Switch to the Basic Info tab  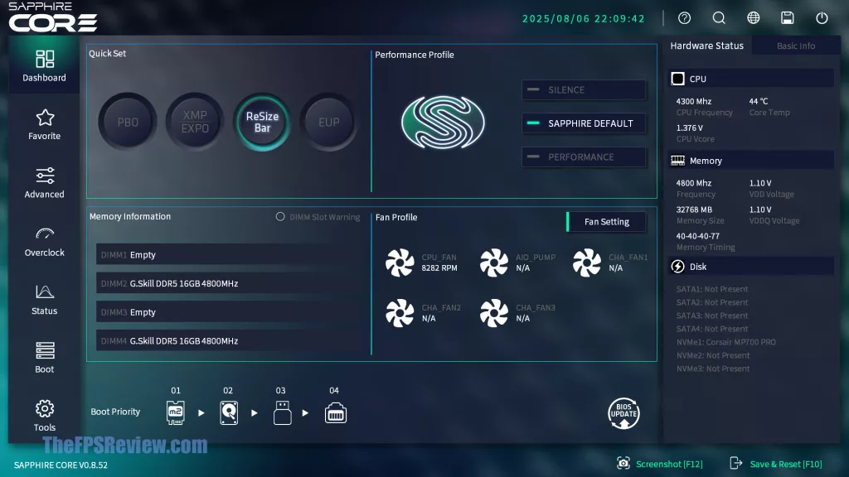(x=796, y=46)
